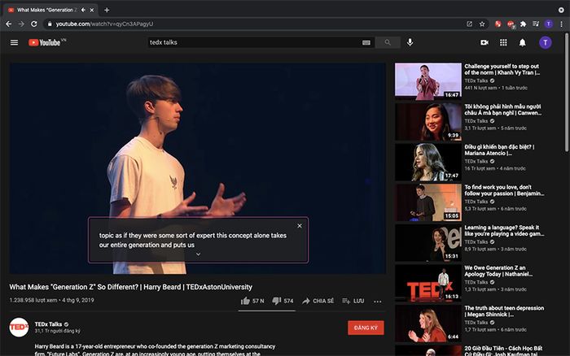Image resolution: width=570 pixels, height=356 pixels.
Task: Click the open-in-new-window icon in address bar
Action: pos(469,24)
